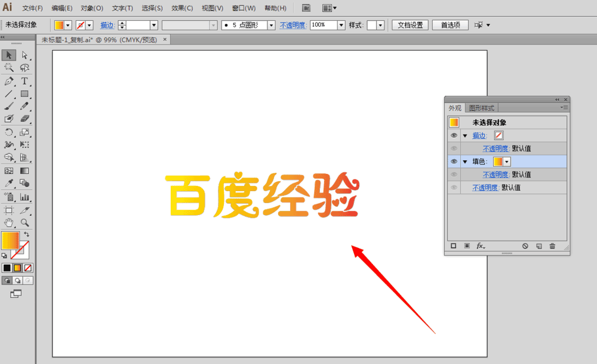Screen dimensions: 597x364
Task: Select the Blend tool
Action: click(x=24, y=183)
